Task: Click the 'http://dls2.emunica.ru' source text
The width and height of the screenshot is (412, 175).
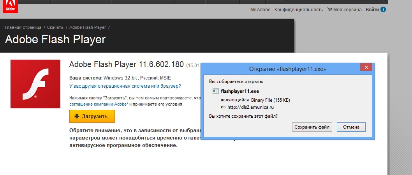Action: pyautogui.click(x=251, y=107)
